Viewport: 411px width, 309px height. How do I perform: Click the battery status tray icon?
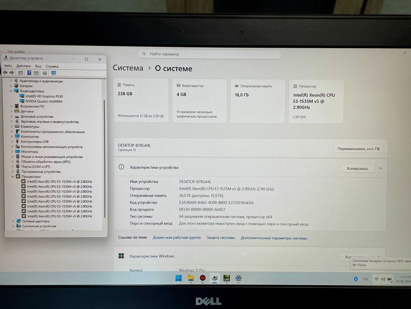point(390,279)
